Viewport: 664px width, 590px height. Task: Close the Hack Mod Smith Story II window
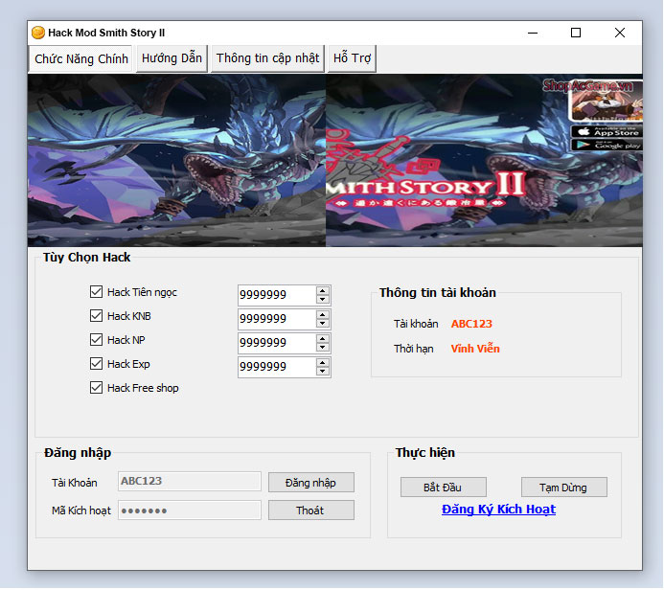tap(620, 33)
